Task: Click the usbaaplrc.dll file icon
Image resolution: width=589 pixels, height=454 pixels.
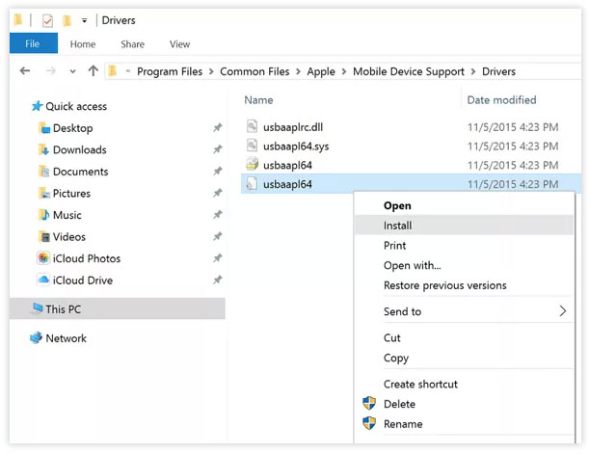Action: pos(252,126)
